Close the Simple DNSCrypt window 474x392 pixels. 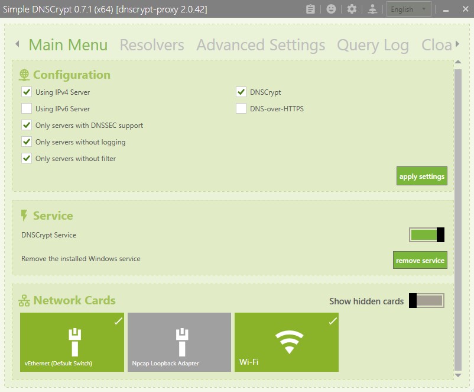tap(466, 9)
